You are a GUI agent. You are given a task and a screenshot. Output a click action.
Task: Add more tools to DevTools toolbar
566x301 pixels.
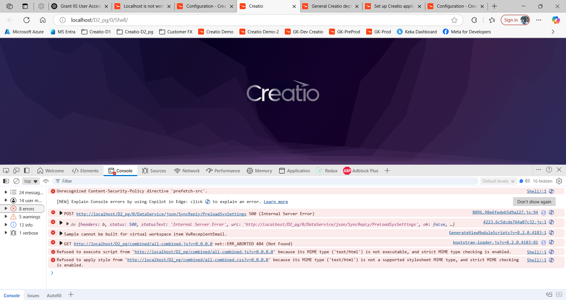click(x=387, y=171)
